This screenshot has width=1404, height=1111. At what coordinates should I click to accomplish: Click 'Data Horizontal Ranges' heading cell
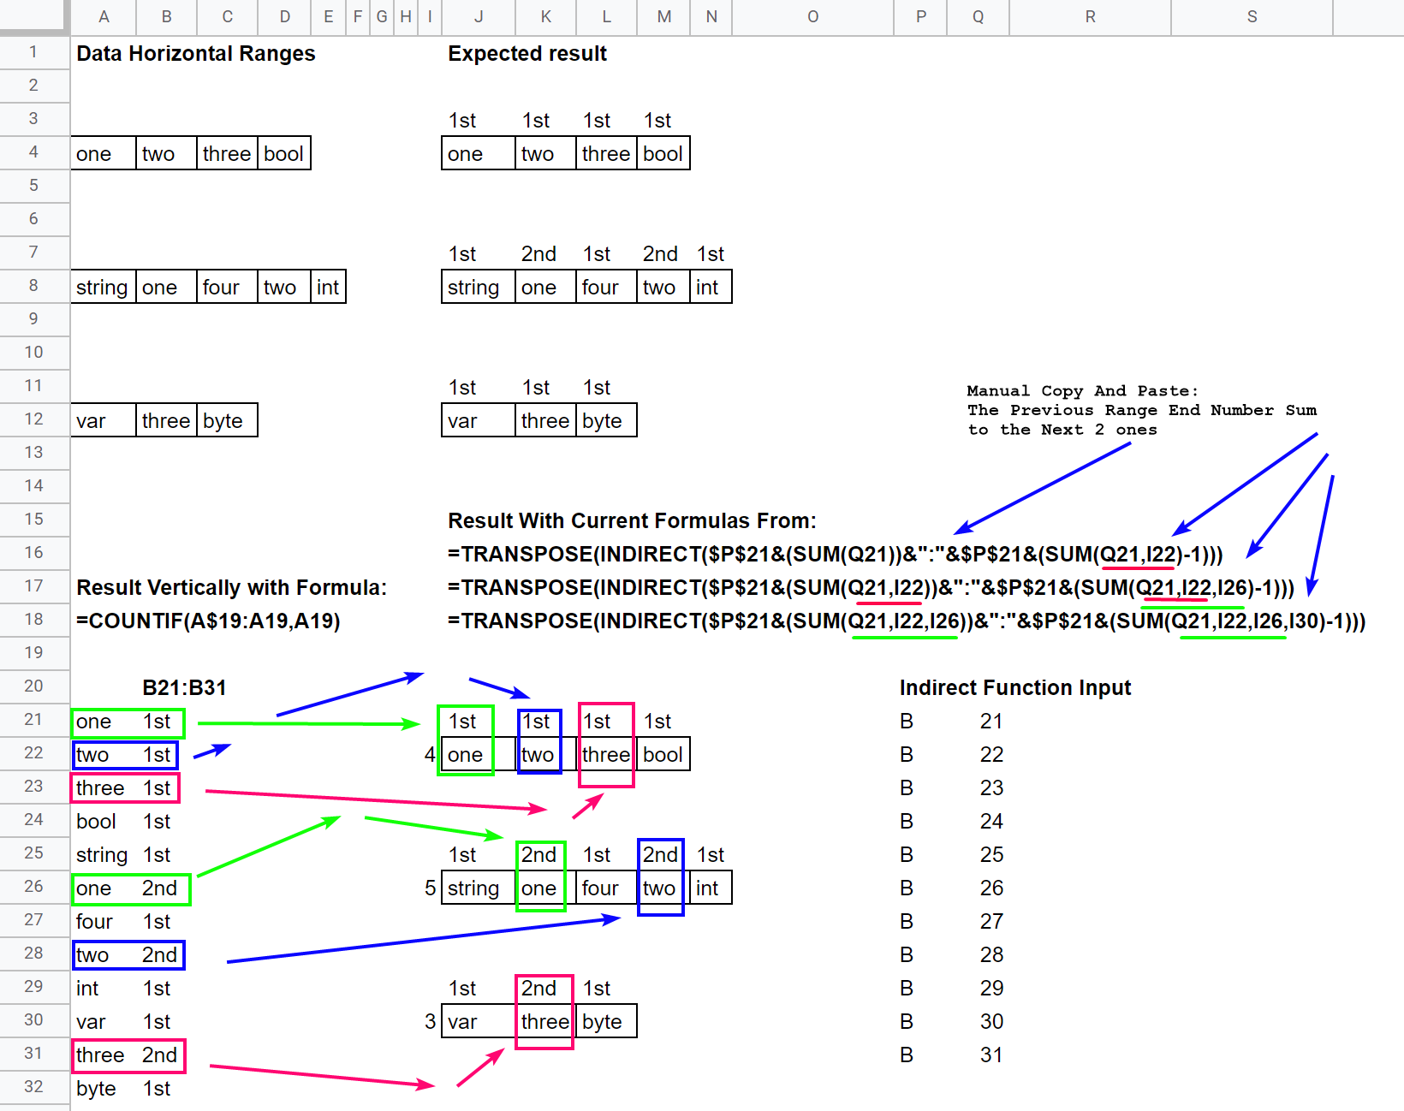[x=196, y=53]
